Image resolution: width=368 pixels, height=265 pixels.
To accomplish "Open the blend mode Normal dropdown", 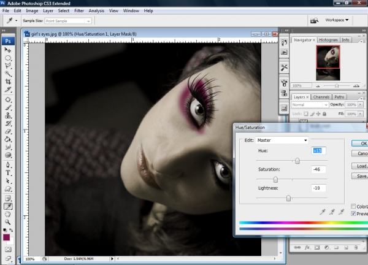I will (x=310, y=105).
